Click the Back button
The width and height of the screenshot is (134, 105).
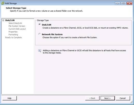click(x=92, y=98)
